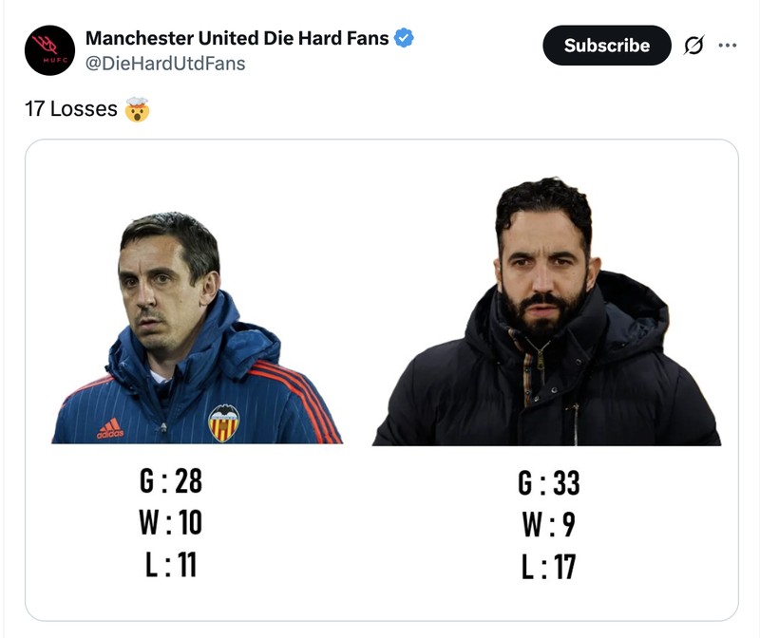The image size is (760, 638).
Task: Click Manchester United Die Hard Fans name
Action: (237, 38)
